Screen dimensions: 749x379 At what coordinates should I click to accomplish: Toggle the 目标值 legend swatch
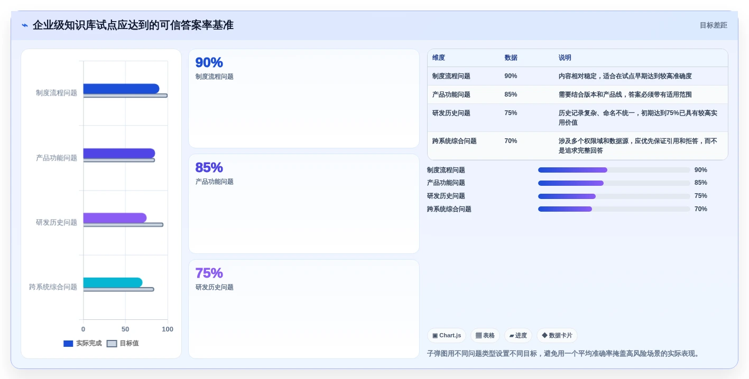coord(112,344)
